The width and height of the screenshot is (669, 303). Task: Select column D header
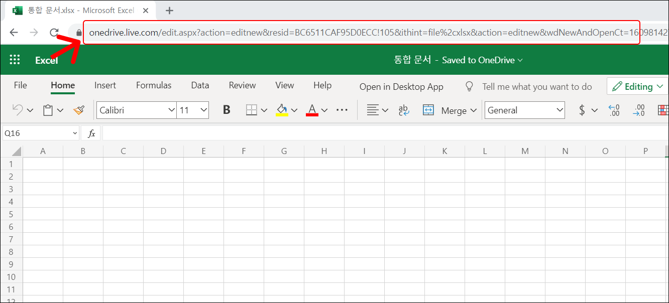(163, 151)
